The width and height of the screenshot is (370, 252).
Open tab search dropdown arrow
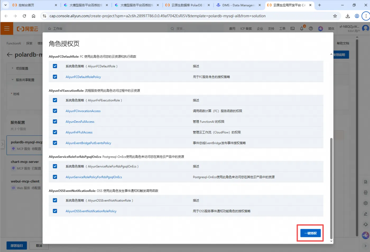pyautogui.click(x=5, y=5)
